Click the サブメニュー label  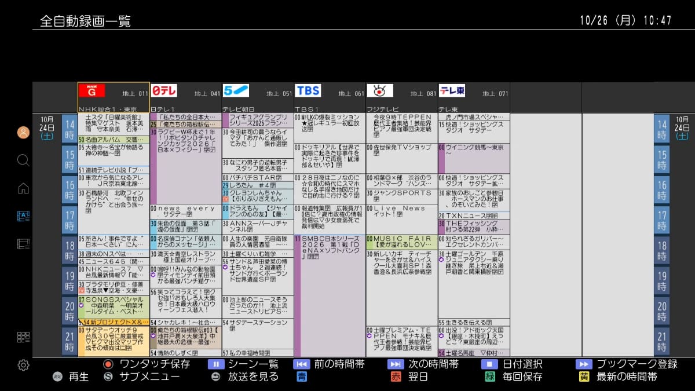(x=149, y=377)
